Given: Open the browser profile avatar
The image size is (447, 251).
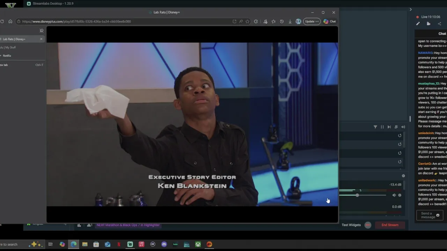Looking at the screenshot, I should [x=298, y=21].
